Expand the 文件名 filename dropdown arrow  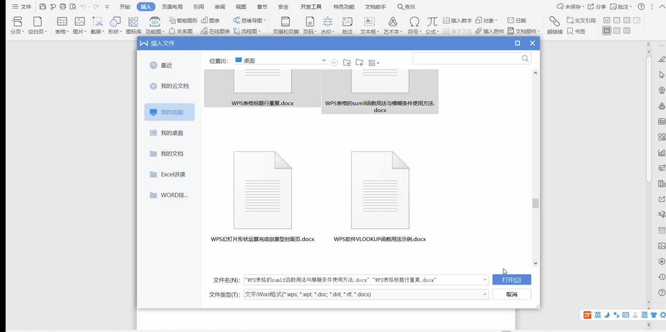485,280
